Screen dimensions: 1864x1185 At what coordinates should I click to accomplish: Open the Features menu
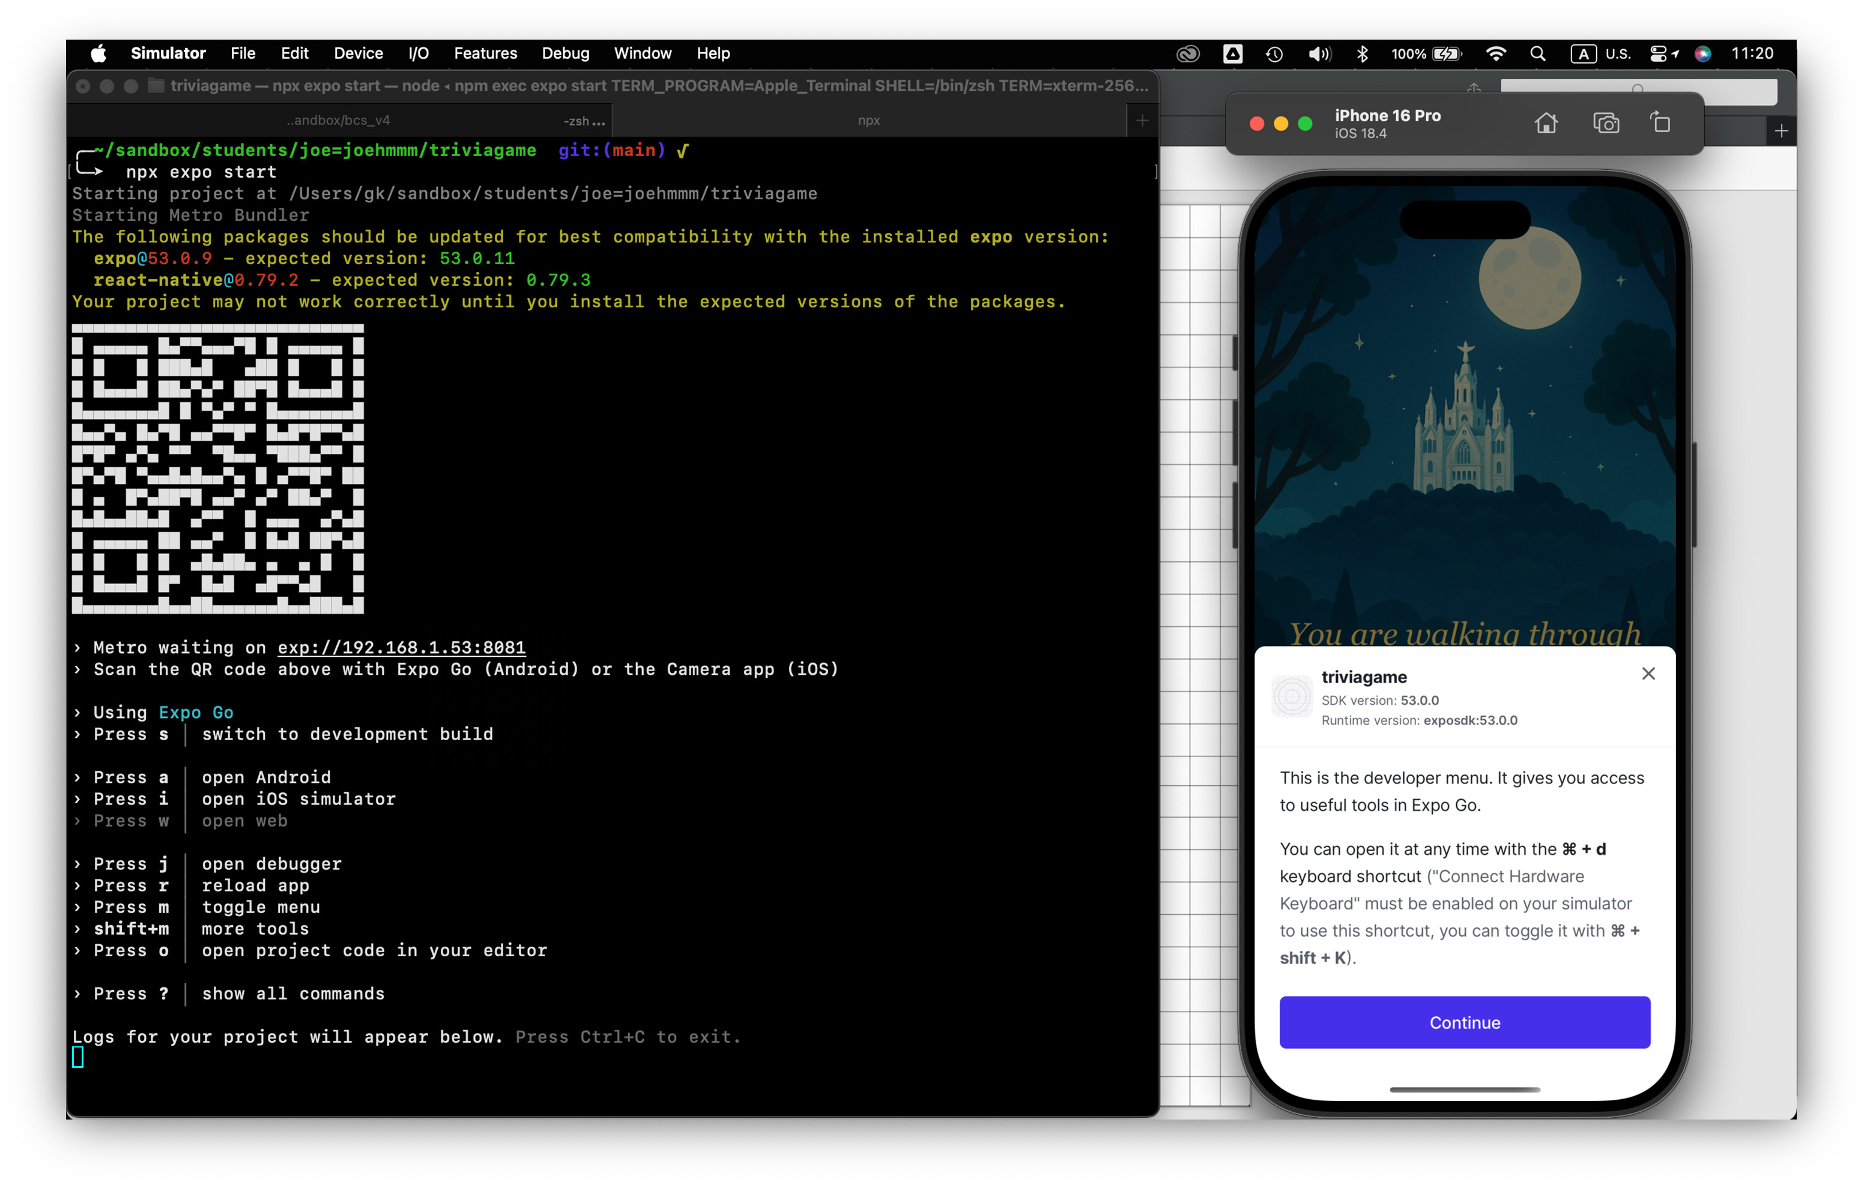(x=485, y=53)
